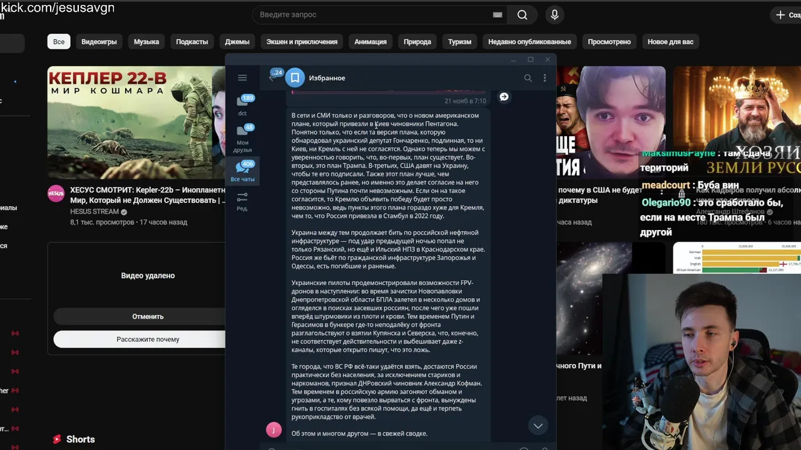Open the HESUS STREAM channel avatar
This screenshot has width=801, height=450.
point(56,193)
